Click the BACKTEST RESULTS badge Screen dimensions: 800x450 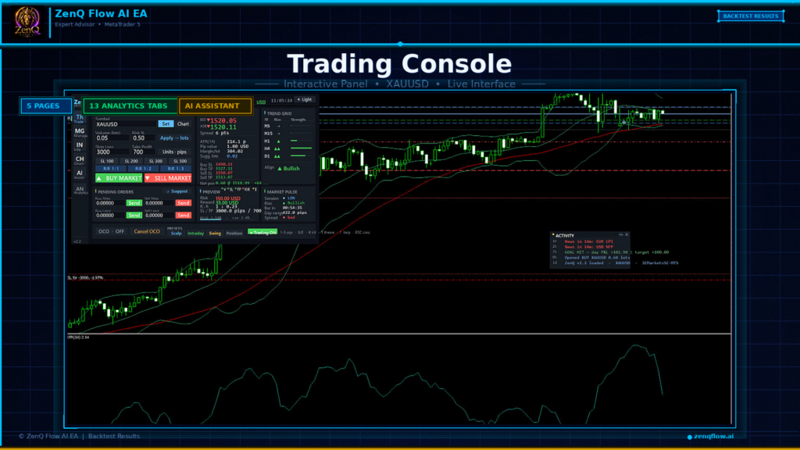(751, 16)
